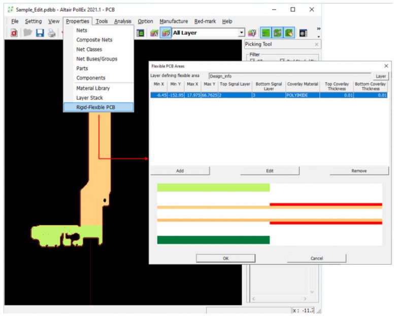
Task: Close the Picking Tool panel
Action: (316, 45)
